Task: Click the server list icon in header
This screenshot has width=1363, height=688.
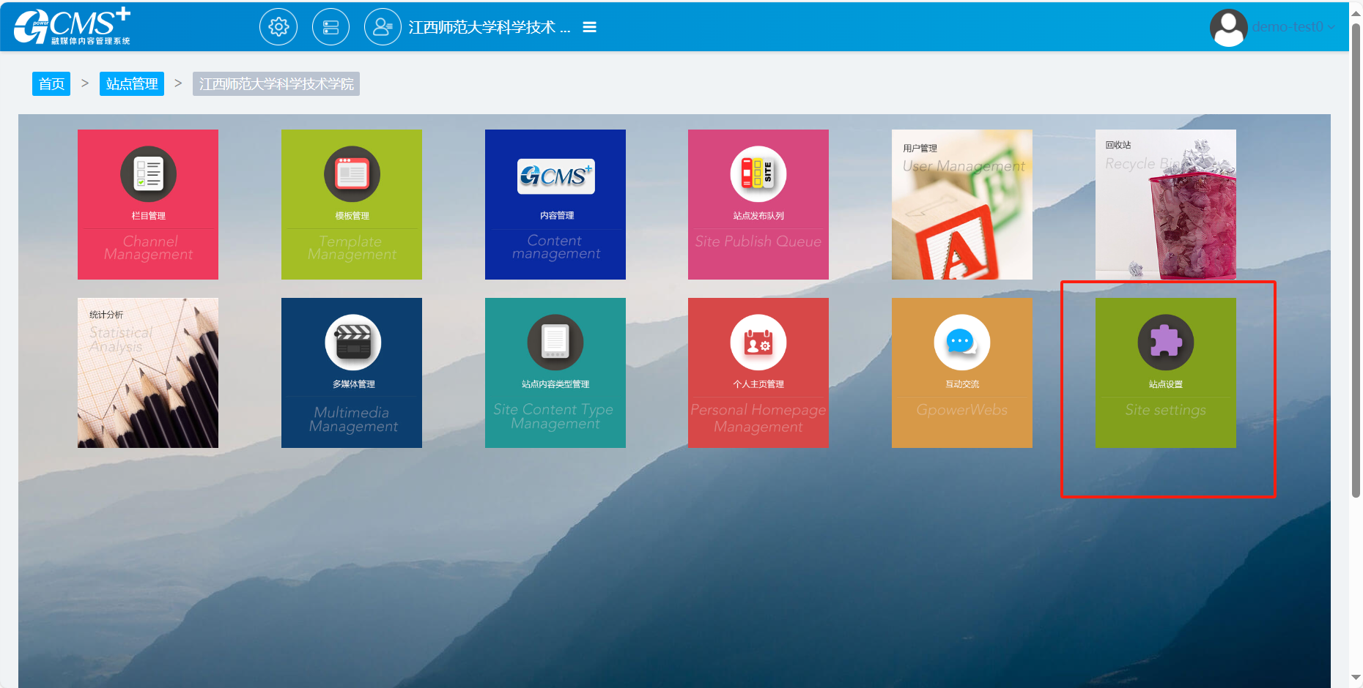Action: click(330, 27)
